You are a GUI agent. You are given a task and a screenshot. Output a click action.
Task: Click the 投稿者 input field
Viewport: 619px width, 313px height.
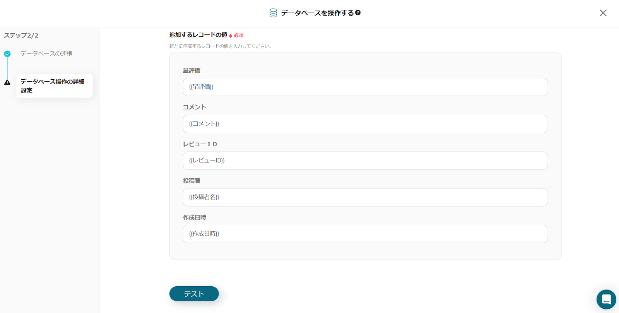click(365, 197)
